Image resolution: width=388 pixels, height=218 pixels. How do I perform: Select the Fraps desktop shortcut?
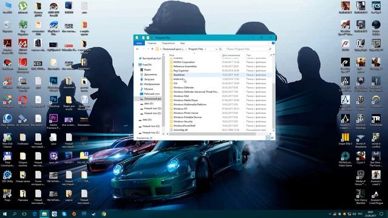pyautogui.click(x=7, y=195)
